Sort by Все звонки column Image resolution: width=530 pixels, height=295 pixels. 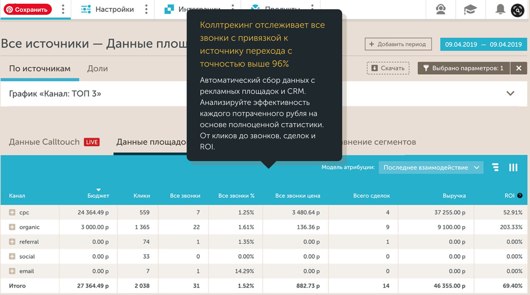tap(185, 196)
